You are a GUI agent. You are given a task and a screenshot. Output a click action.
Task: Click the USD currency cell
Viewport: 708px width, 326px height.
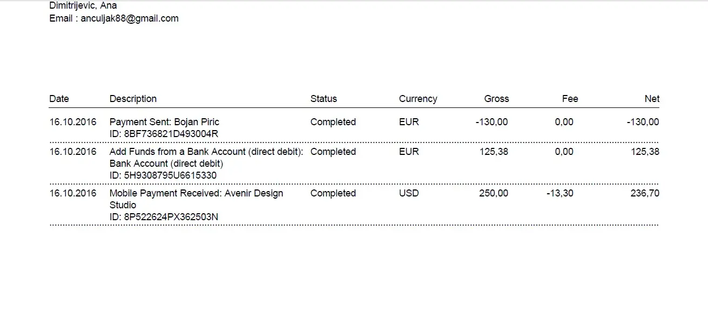(409, 193)
